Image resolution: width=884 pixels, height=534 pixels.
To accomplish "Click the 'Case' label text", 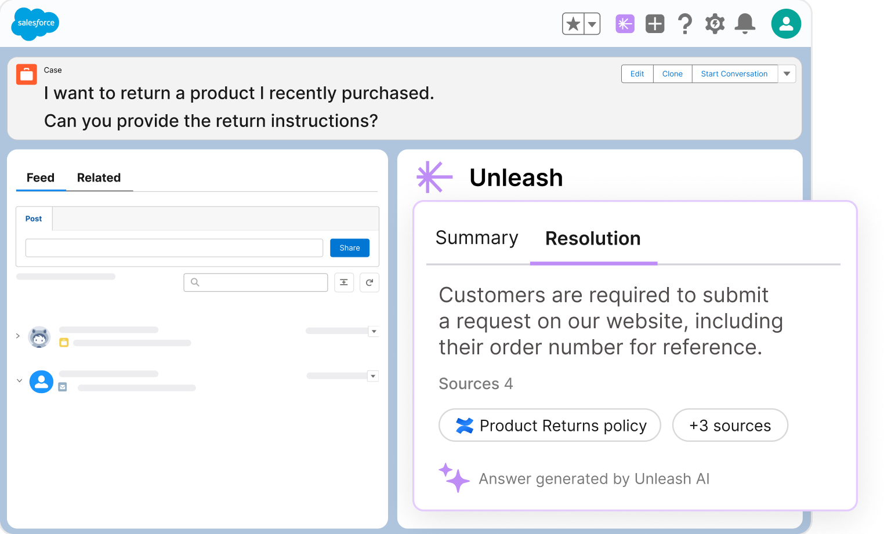I will (x=53, y=70).
